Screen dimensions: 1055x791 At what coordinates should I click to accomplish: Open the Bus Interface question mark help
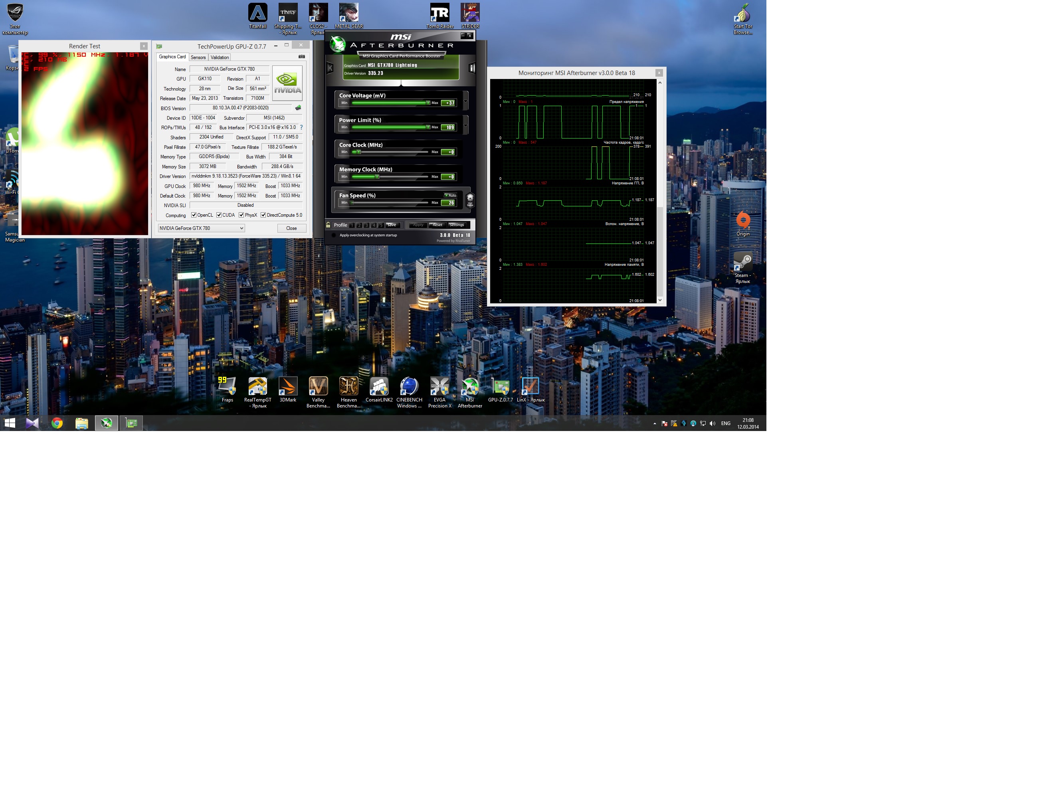[x=301, y=127]
